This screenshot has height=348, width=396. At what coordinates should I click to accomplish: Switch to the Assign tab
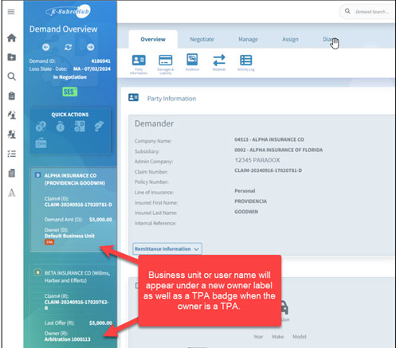point(290,39)
